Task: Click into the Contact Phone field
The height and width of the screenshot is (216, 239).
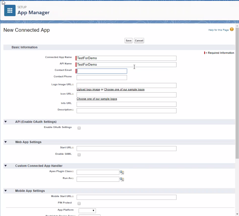Action: click(102, 78)
